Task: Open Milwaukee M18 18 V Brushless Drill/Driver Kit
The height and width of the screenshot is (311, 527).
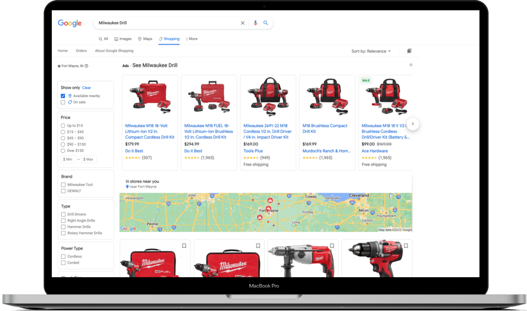Action: [x=386, y=132]
